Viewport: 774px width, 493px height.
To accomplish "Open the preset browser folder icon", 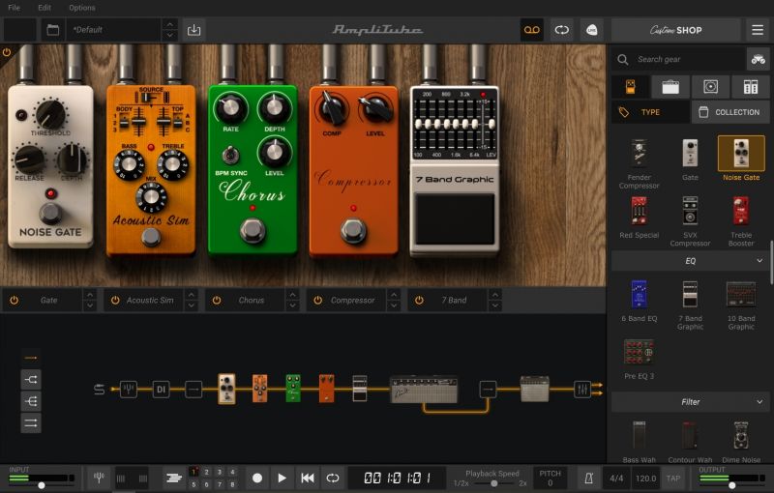I will tap(53, 30).
